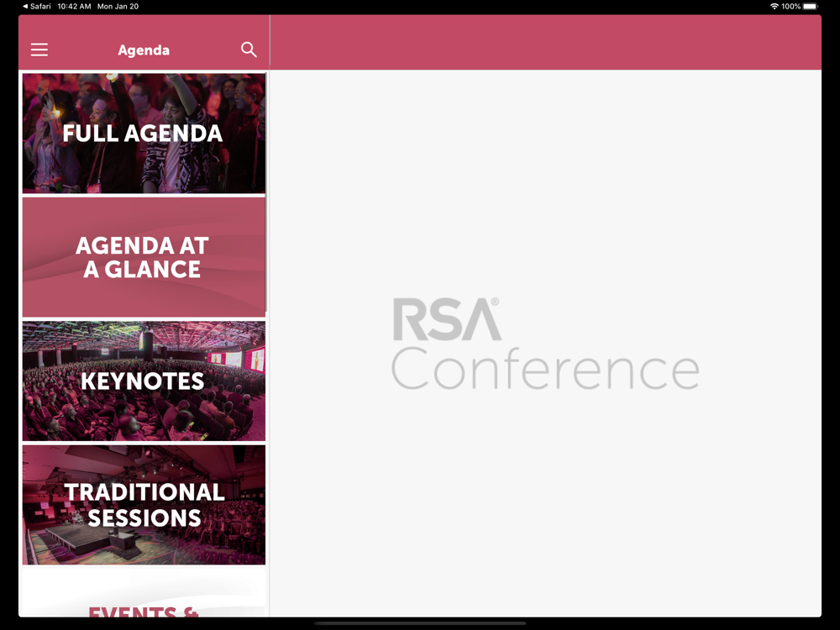Open the Keynotes tile
This screenshot has width=840, height=630.
click(x=144, y=381)
